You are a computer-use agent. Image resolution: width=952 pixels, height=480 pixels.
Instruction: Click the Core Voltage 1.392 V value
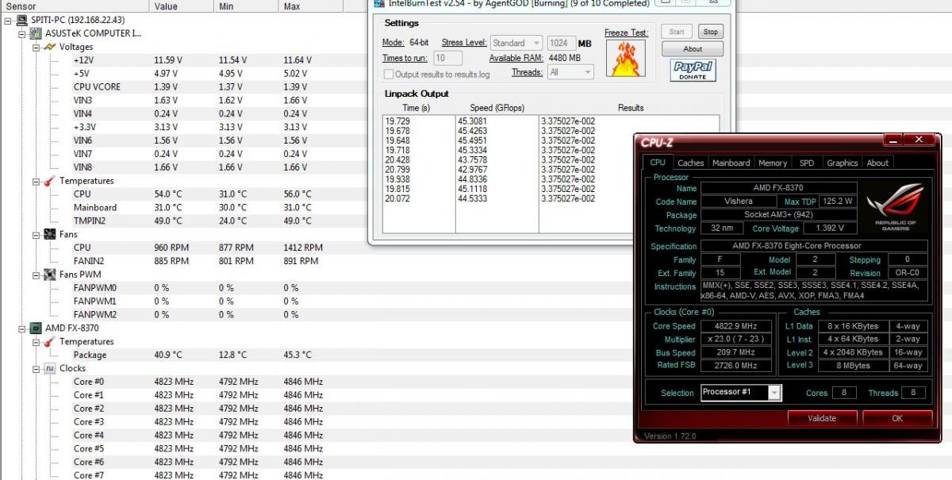click(829, 228)
